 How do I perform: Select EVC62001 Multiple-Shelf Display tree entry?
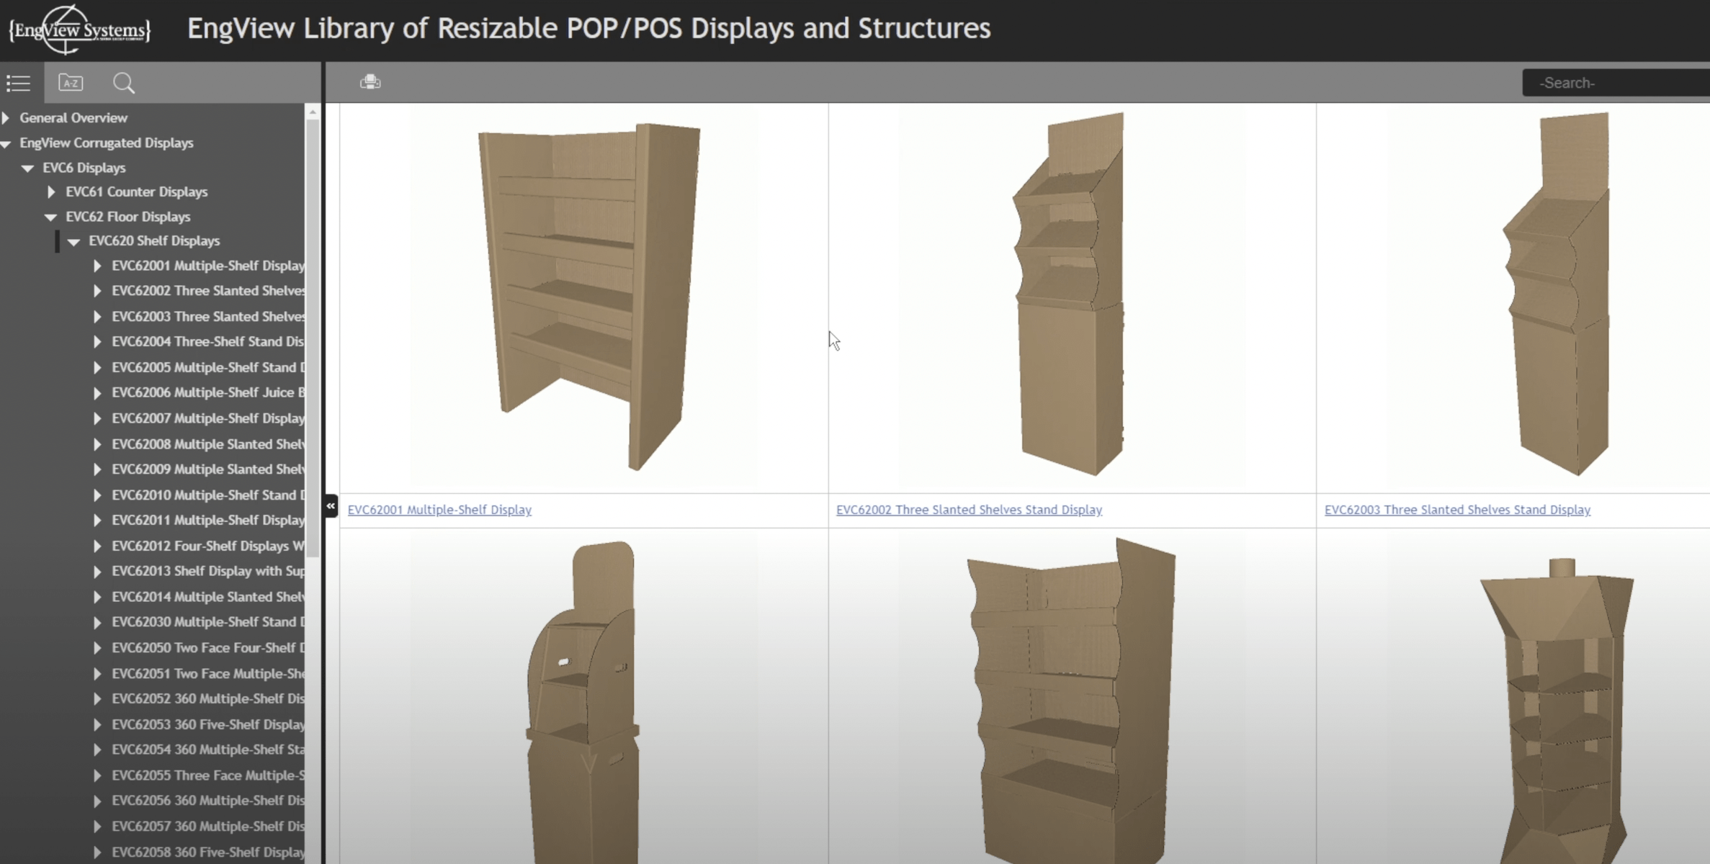pos(208,266)
